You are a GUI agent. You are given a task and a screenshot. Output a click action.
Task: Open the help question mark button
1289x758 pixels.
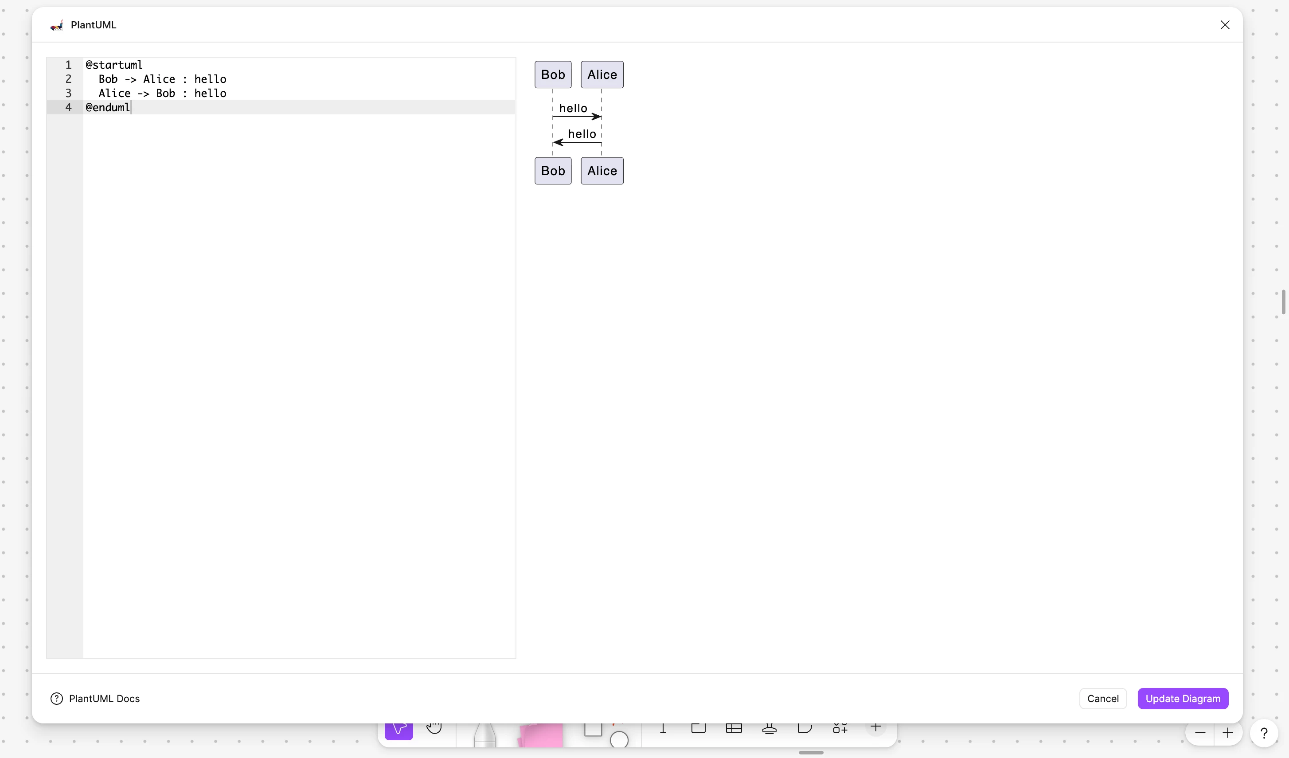point(1264,734)
